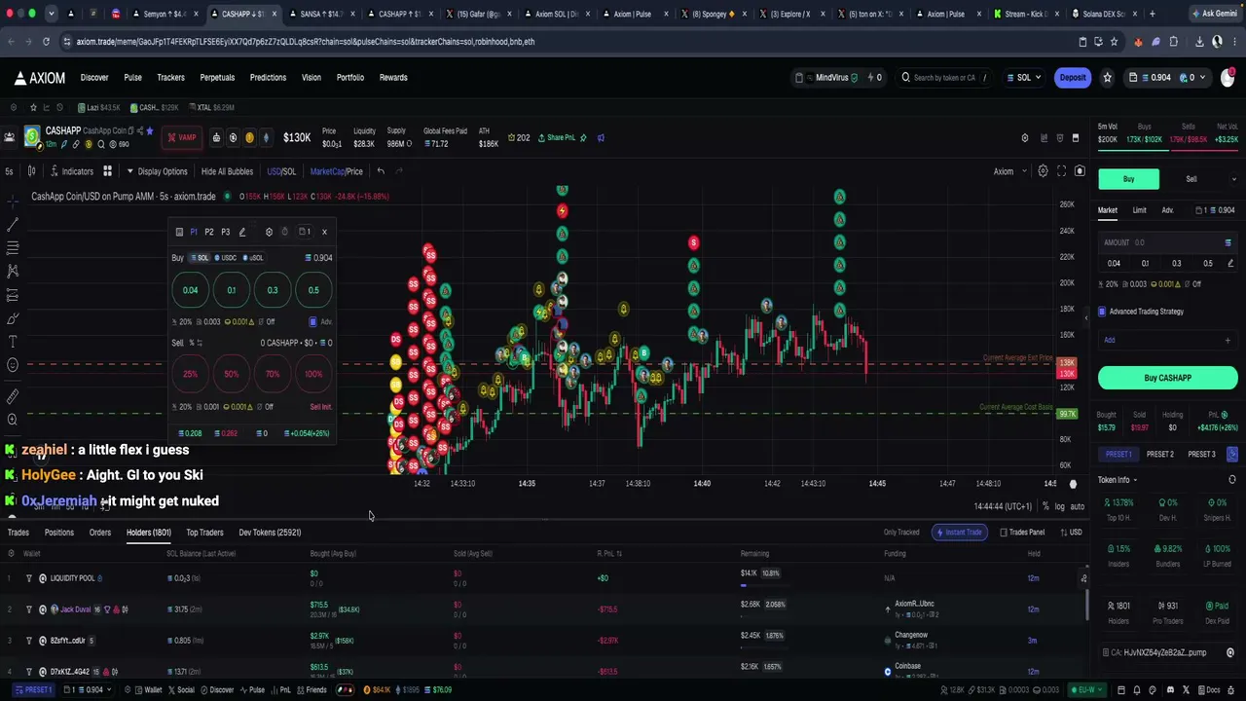Open the chart layout grid icon
Viewport: 1246px width, 701px height.
coord(107,171)
